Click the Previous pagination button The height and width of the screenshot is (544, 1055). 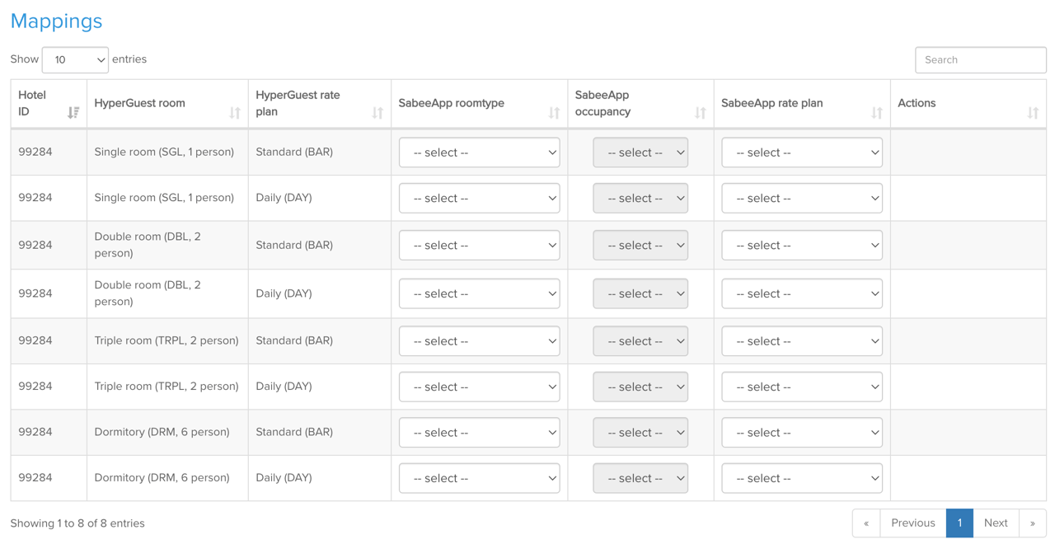click(x=912, y=523)
